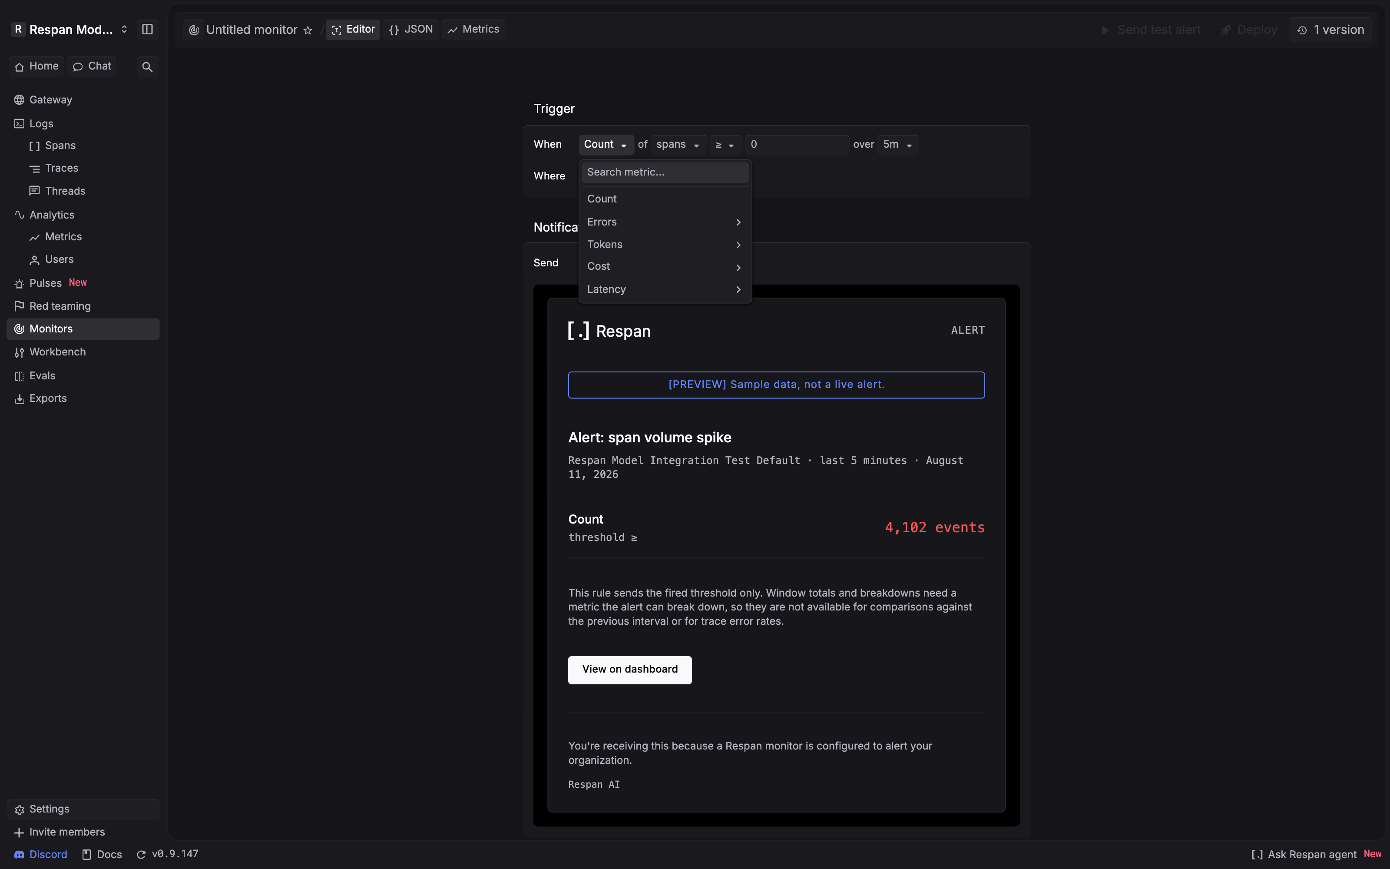Switch to the top Metrics tab
Screen dimensions: 1390x869
pyautogui.click(x=473, y=29)
